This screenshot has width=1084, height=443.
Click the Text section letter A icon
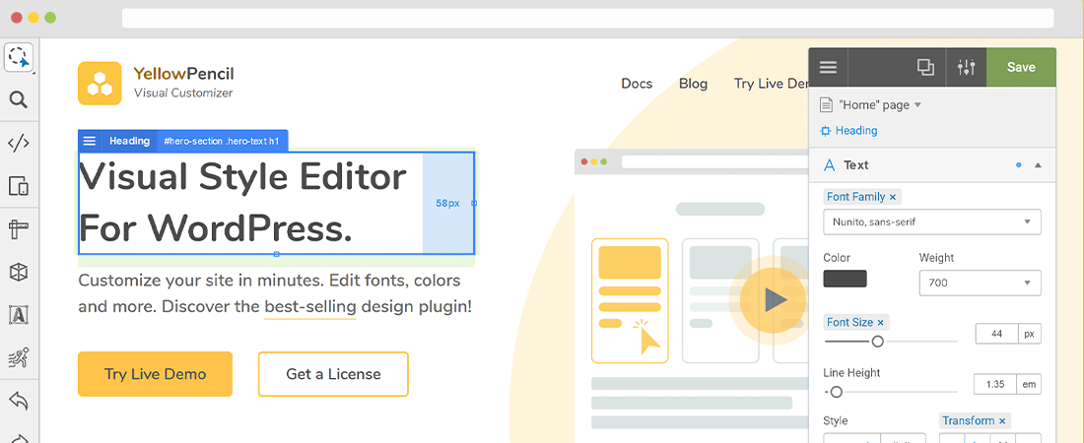[x=830, y=165]
